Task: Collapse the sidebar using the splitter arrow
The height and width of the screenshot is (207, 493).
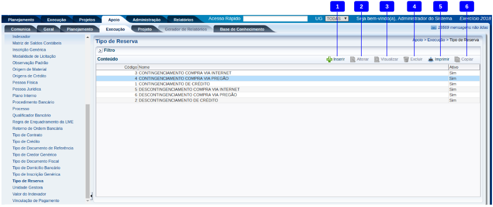Action: [91, 196]
